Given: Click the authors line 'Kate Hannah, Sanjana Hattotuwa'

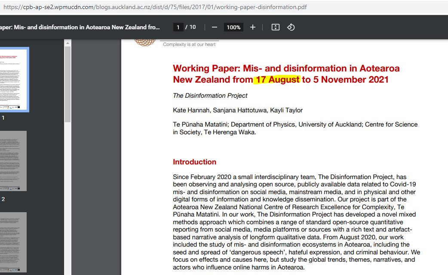Looking at the screenshot, I should click(238, 110).
